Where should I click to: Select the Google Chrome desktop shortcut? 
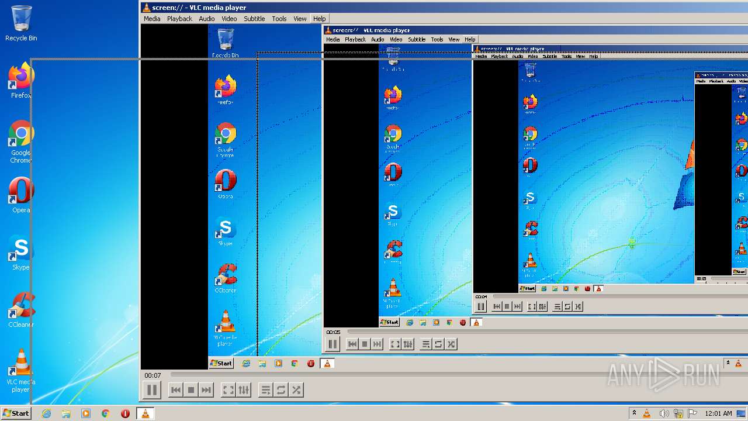(21, 142)
